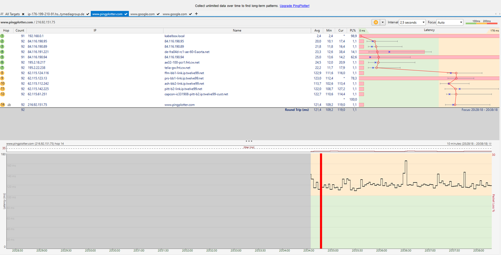
Task: Click the checkmark on www.pingplotter.com tab
Action: (x=126, y=14)
